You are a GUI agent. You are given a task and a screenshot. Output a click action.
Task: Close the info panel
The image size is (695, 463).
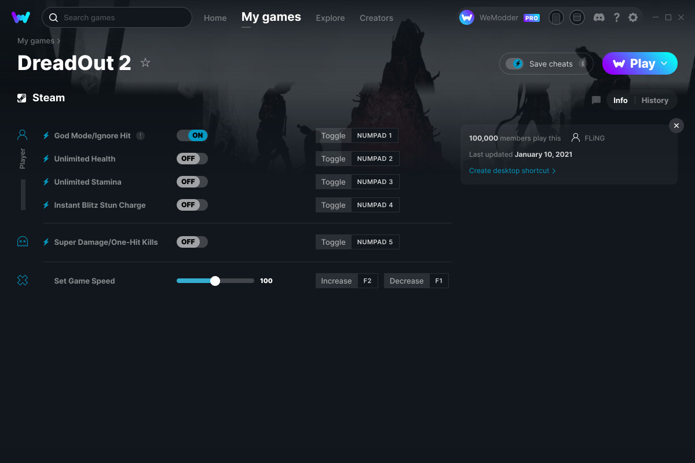click(676, 126)
